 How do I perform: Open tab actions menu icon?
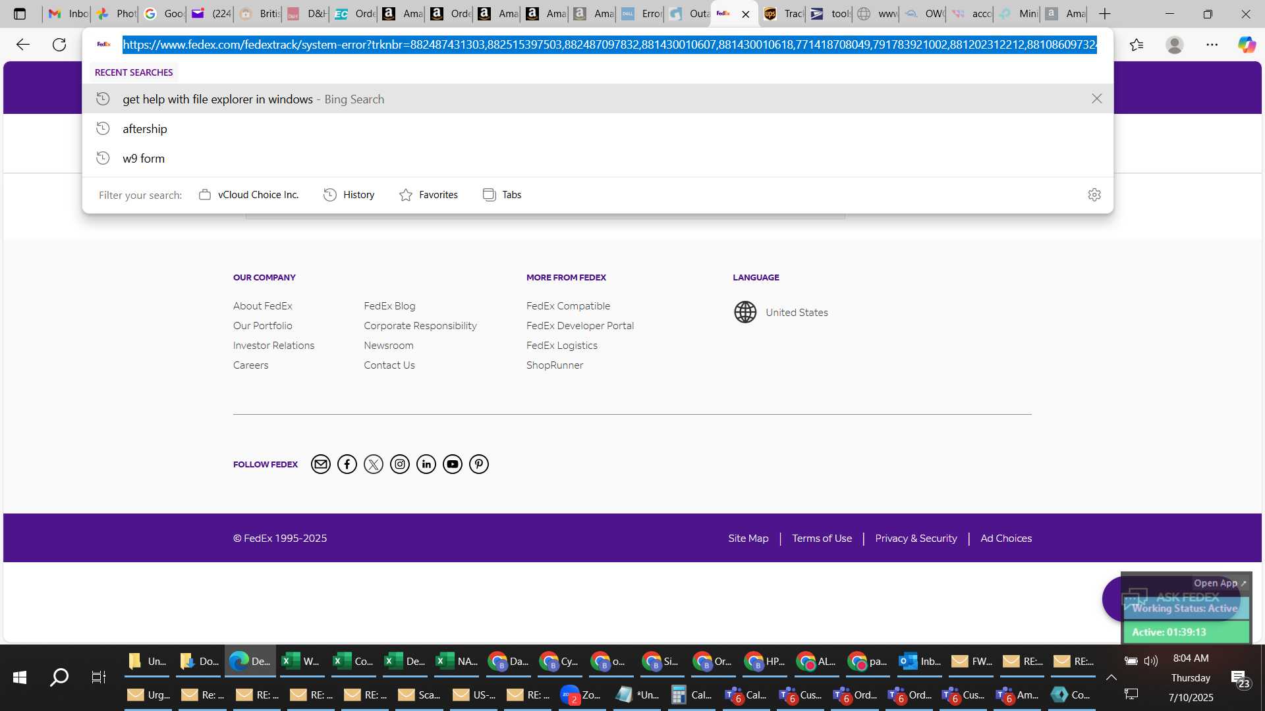(20, 14)
